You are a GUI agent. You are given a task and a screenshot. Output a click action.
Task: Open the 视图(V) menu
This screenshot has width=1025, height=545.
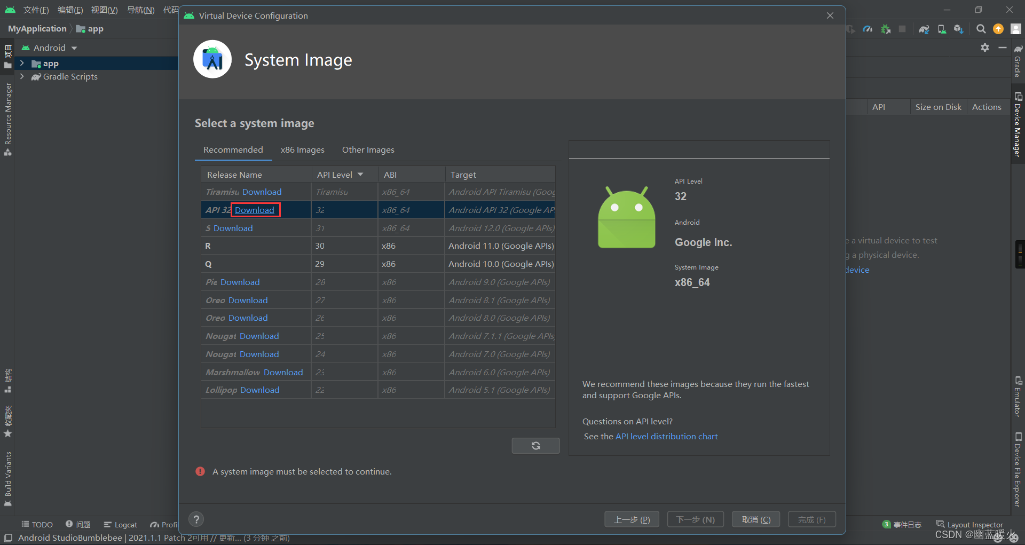pos(104,10)
